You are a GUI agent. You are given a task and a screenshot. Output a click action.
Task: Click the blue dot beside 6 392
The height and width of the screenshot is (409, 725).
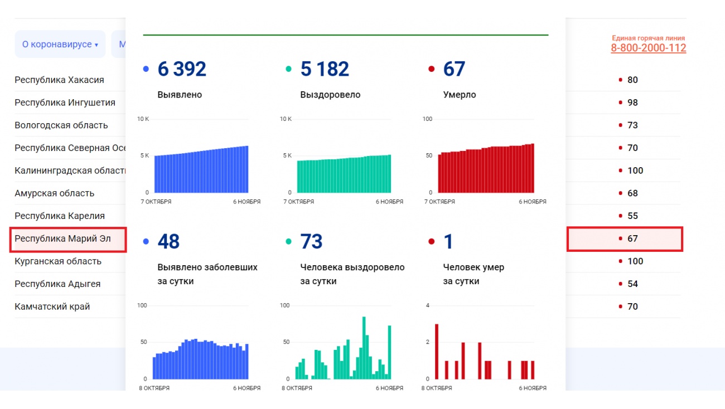(146, 69)
